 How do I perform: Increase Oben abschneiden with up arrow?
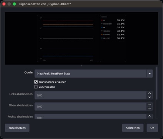click(150, 104)
